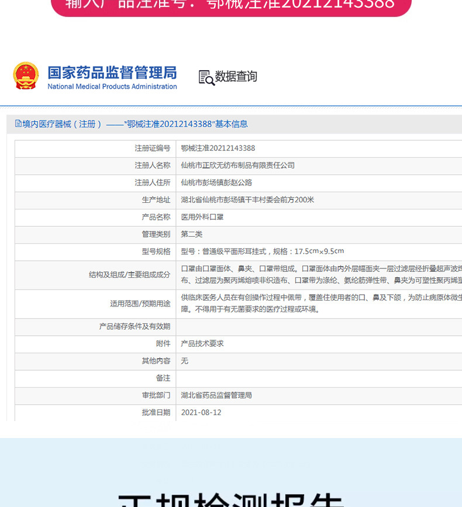
Task: Select registrant name 仙桃市正欣无纺布制品有限责任公司
Action: tap(237, 165)
